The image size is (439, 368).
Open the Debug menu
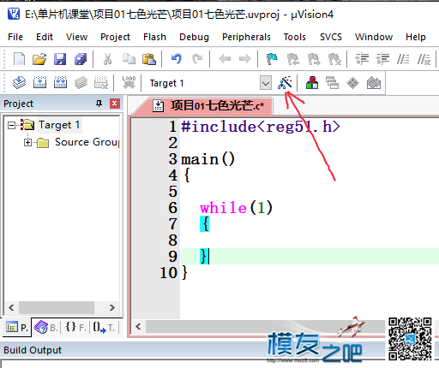click(194, 37)
